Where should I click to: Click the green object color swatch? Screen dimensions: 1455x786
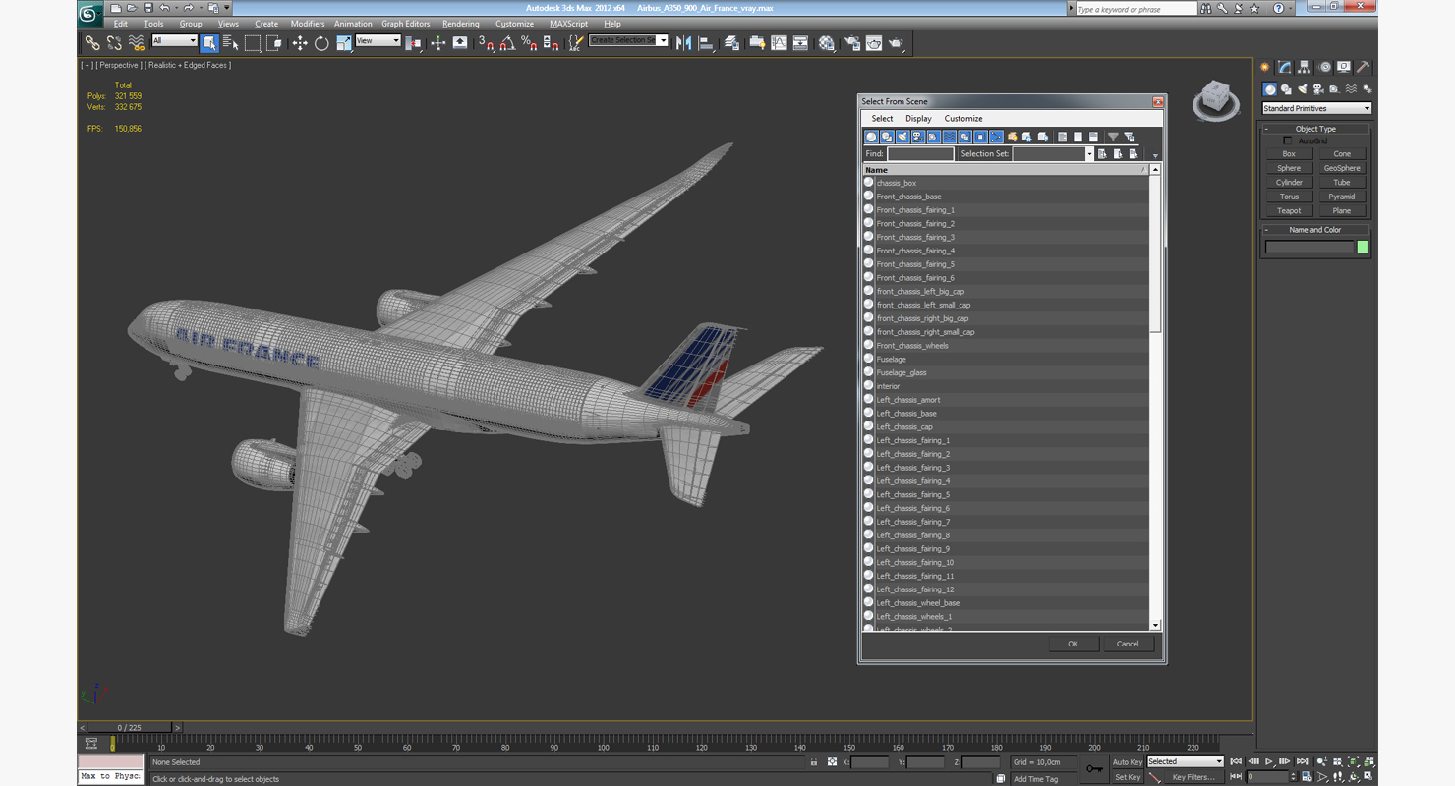(x=1363, y=247)
